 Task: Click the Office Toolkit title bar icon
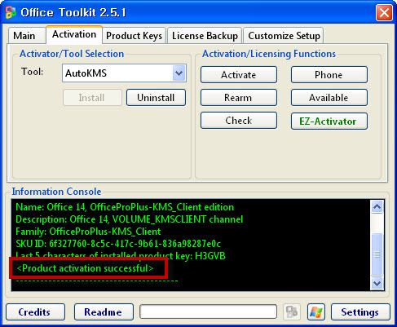tap(11, 12)
